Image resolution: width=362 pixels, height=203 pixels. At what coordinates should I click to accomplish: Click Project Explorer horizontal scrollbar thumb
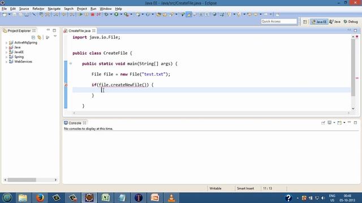(x=21, y=180)
